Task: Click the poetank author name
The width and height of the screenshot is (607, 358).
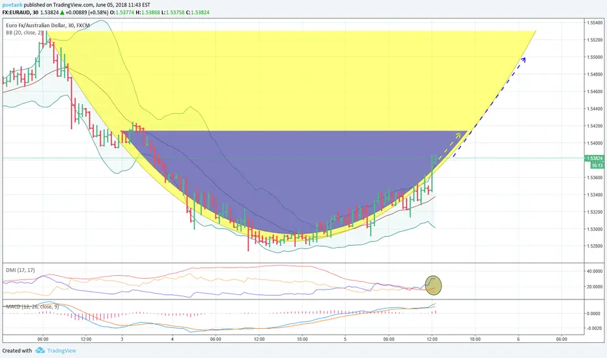Action: (12, 5)
